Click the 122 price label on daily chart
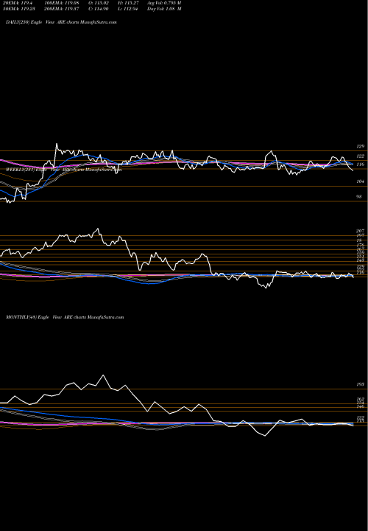368x531 pixels. [x=361, y=156]
